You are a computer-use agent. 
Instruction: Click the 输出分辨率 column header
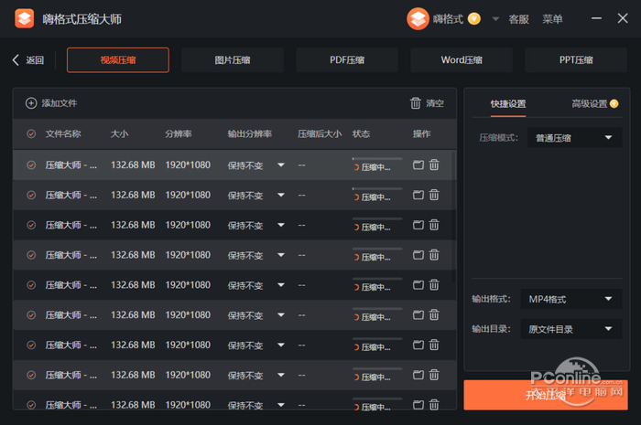point(250,133)
